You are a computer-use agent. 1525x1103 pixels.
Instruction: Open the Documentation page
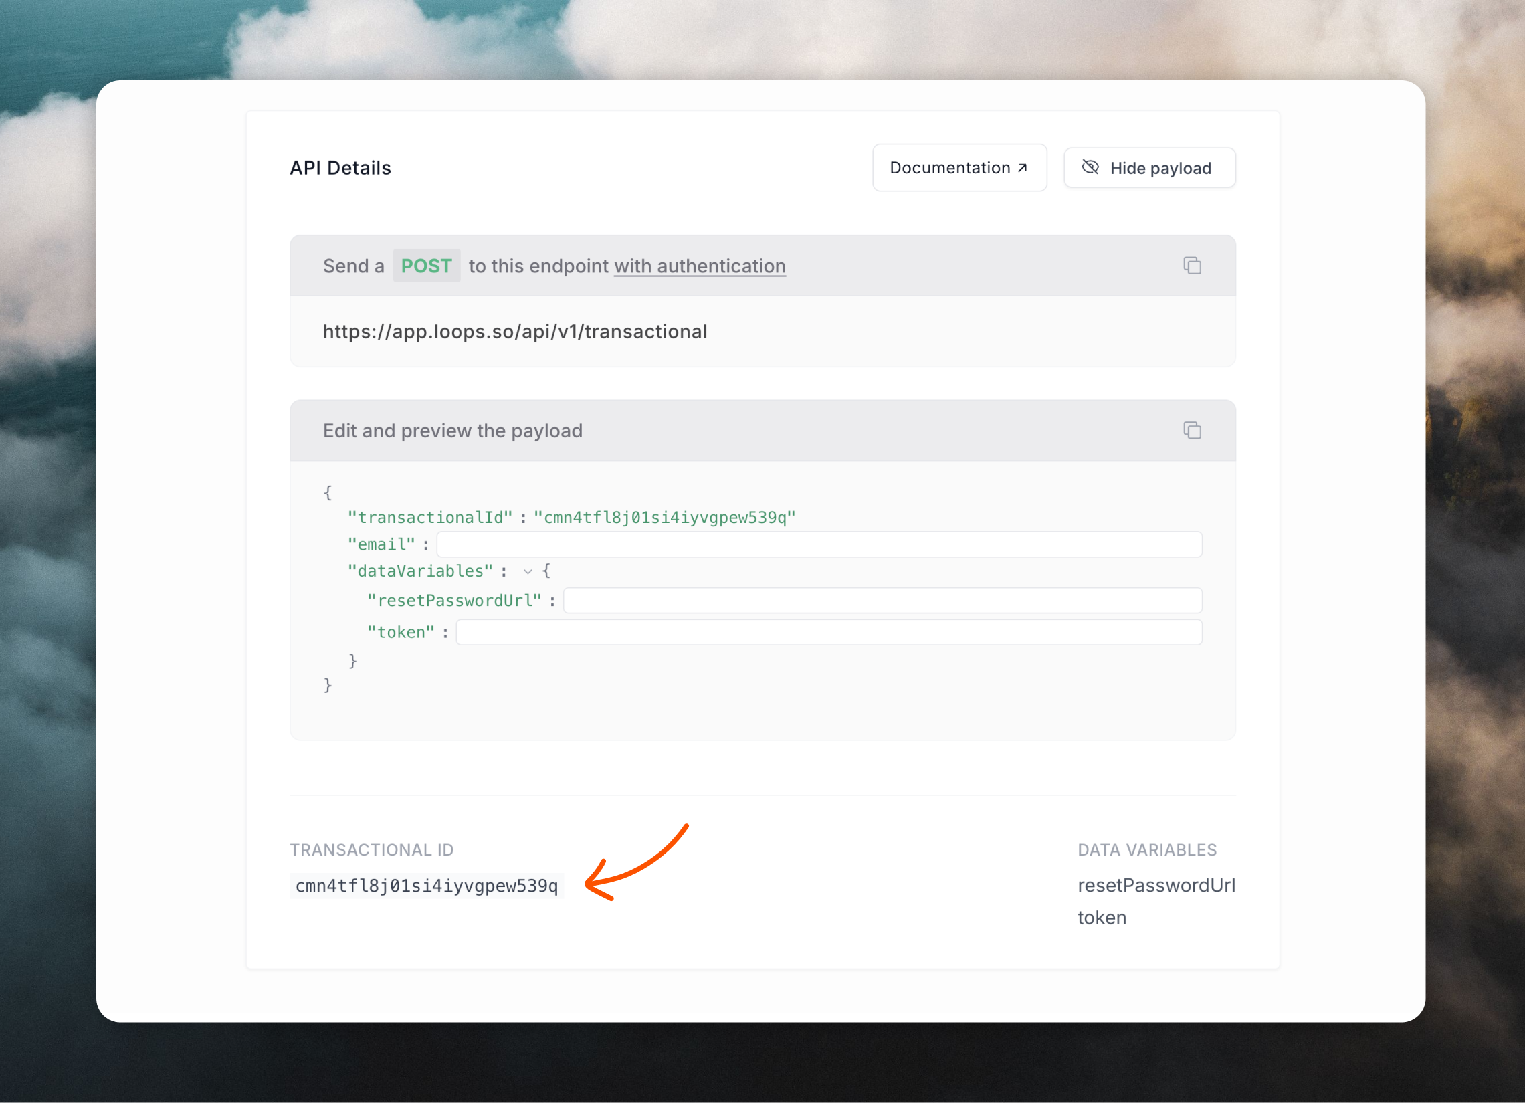click(x=959, y=167)
